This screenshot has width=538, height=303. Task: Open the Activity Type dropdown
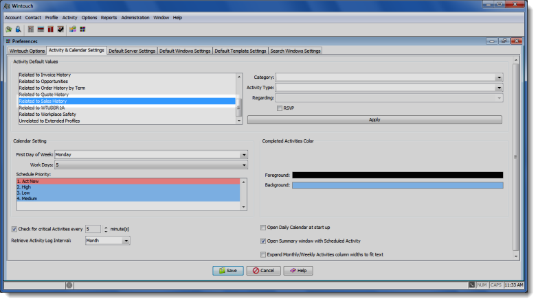(500, 88)
